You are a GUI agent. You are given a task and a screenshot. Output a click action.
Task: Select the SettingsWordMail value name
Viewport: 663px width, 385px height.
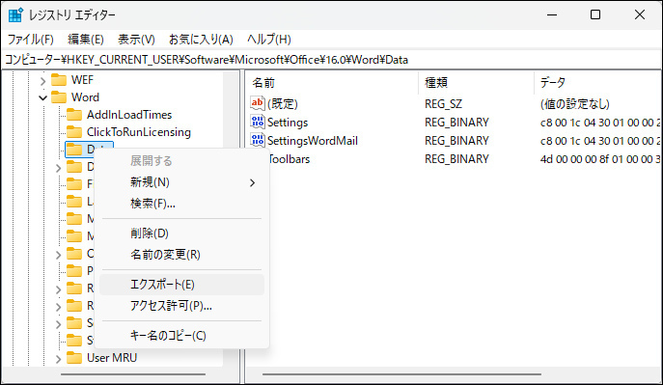[313, 140]
